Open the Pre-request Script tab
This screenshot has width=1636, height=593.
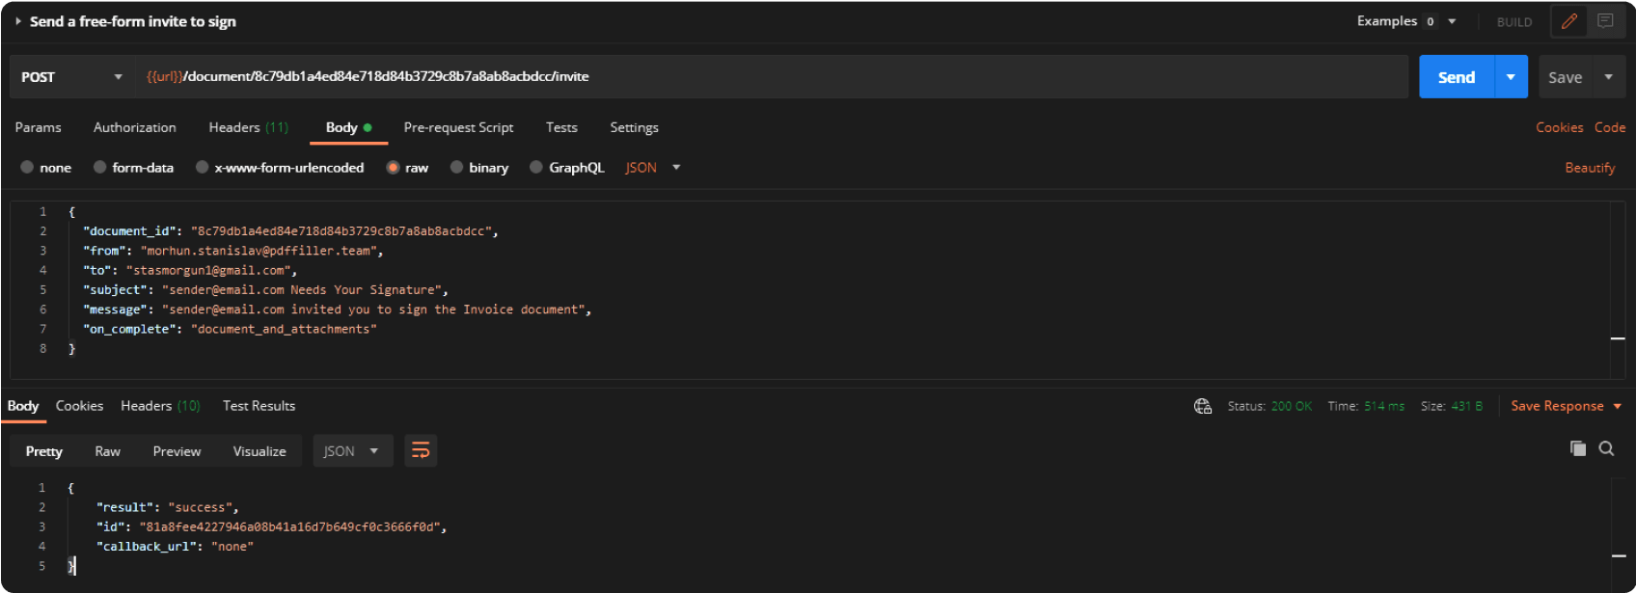tap(458, 127)
